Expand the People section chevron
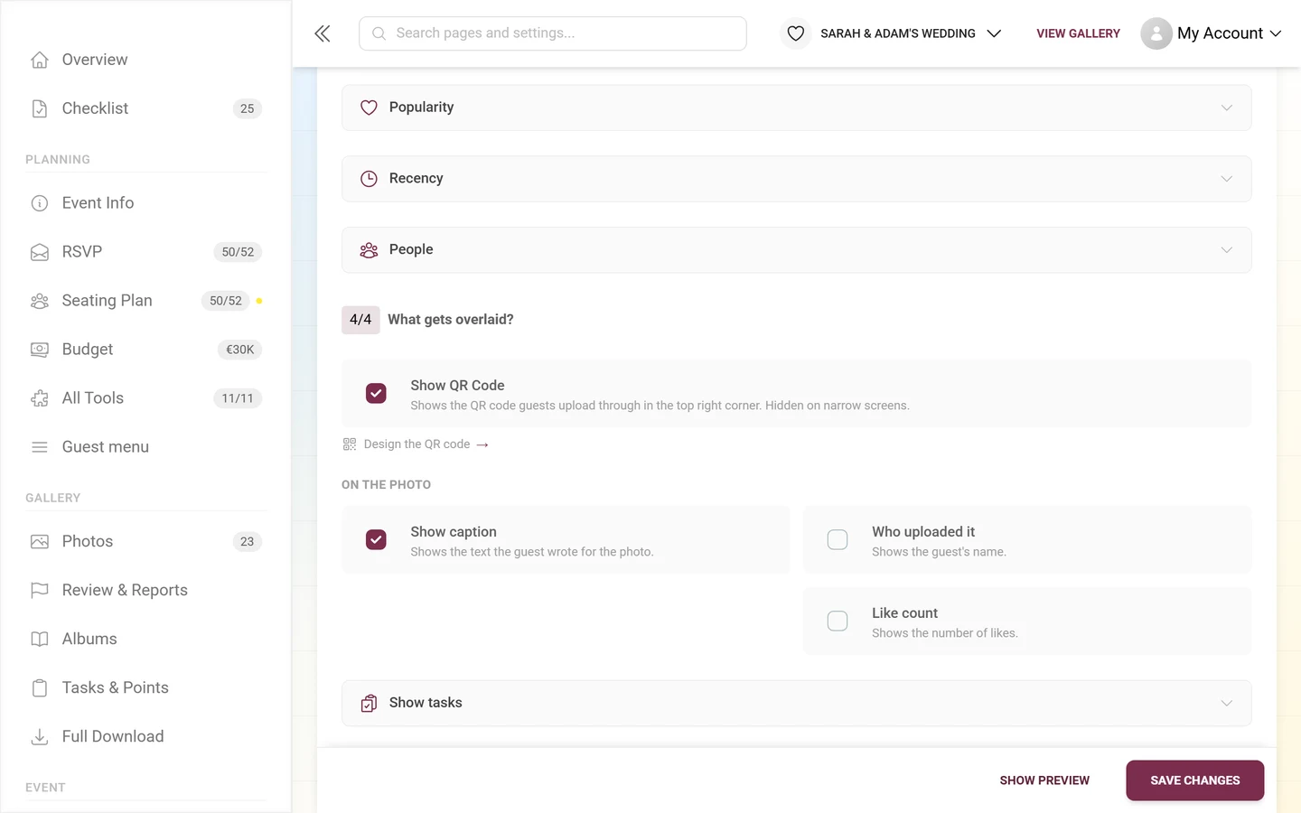1301x813 pixels. pos(1227,250)
